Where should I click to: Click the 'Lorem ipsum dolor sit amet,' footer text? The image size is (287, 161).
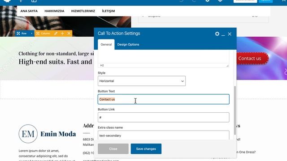[x=39, y=151]
